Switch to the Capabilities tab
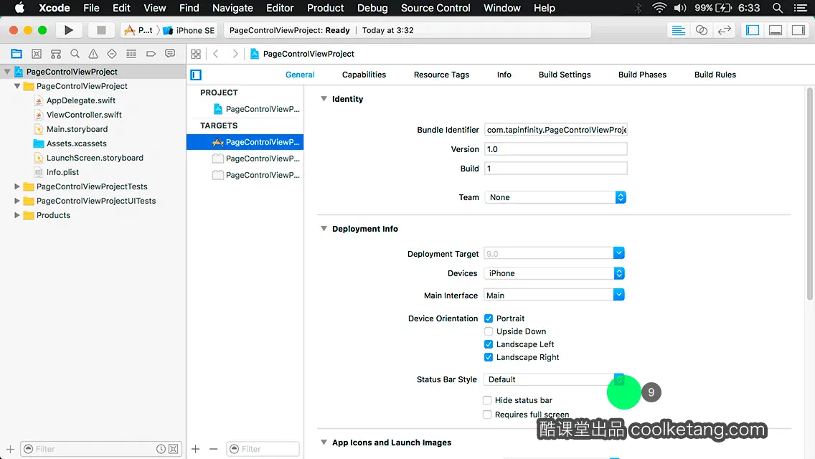815x459 pixels. (x=364, y=75)
